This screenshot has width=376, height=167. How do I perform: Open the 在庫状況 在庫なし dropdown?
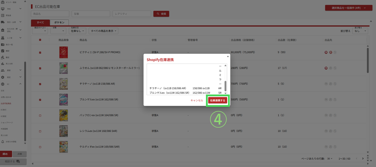pos(78,31)
